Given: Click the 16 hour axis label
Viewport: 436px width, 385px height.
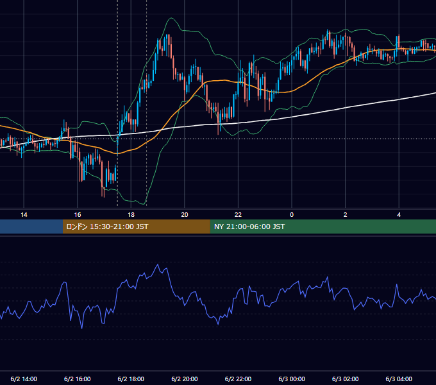Looking at the screenshot, I should [x=78, y=215].
